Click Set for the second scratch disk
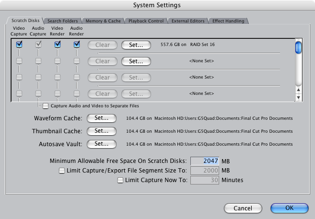Image resolution: width=315 pixels, height=219 pixels. [136, 61]
